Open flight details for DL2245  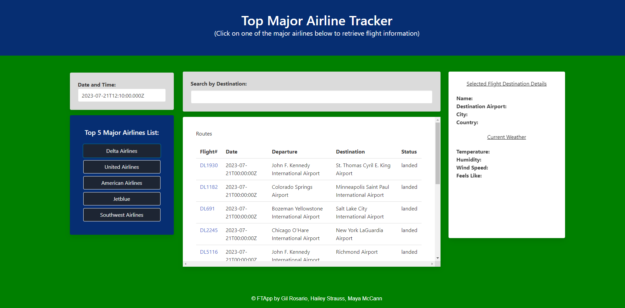(x=208, y=230)
